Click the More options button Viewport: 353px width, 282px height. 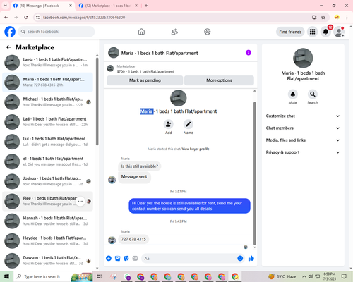coord(219,80)
